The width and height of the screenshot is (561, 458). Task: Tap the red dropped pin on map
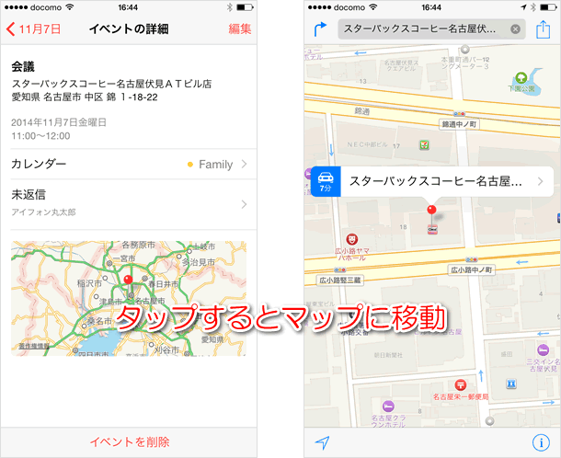click(x=432, y=210)
